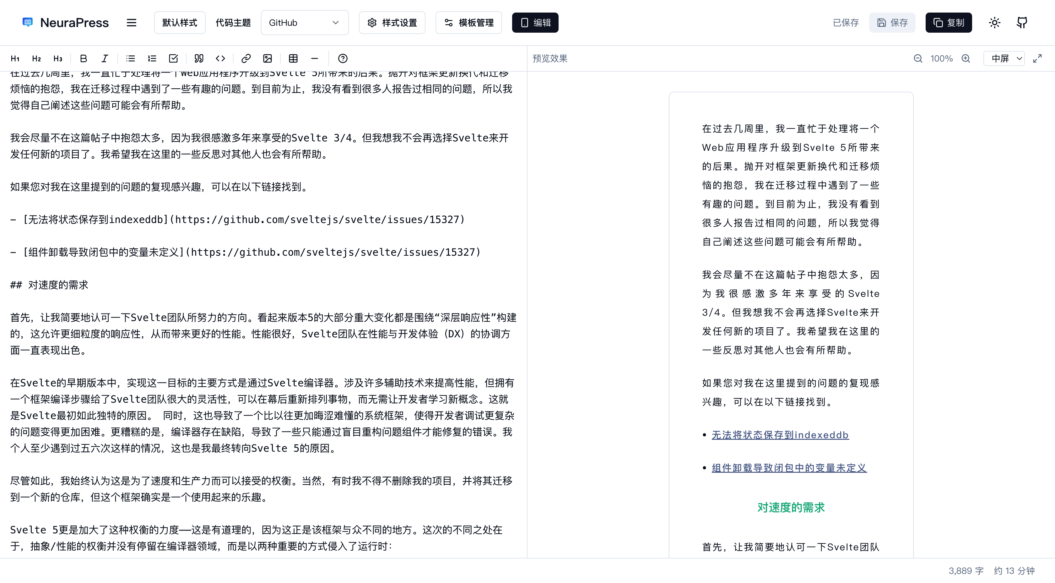The width and height of the screenshot is (1055, 583).
Task: Toggle bold formatting
Action: click(83, 59)
